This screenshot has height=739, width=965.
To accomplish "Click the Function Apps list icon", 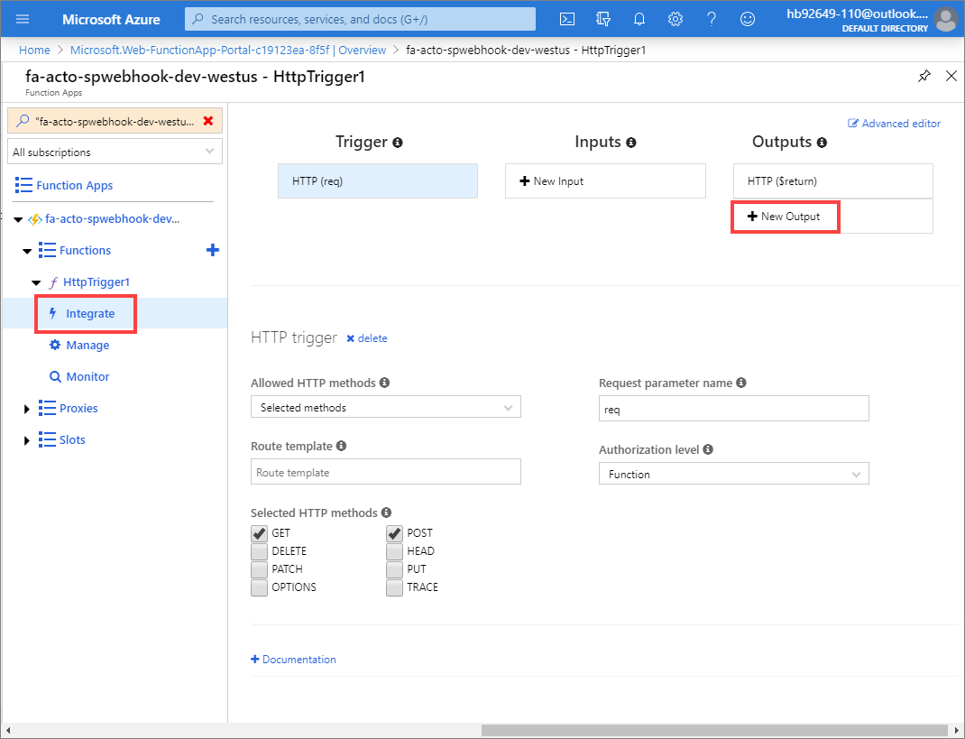I will tap(23, 185).
